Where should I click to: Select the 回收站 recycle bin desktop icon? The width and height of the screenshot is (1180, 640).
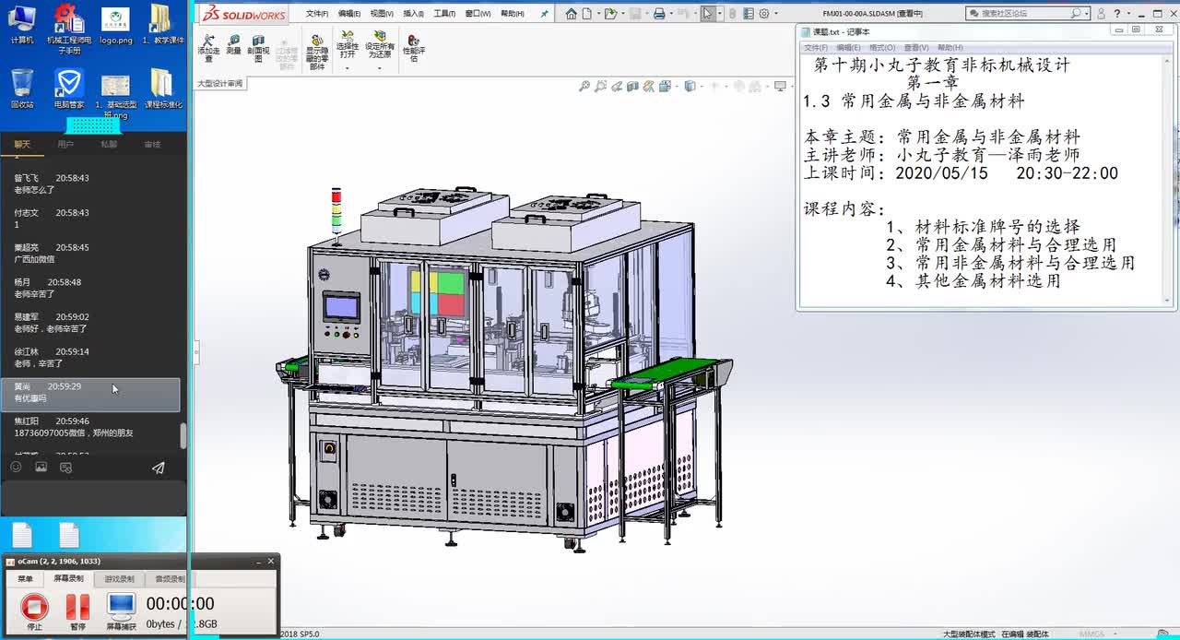pyautogui.click(x=22, y=89)
